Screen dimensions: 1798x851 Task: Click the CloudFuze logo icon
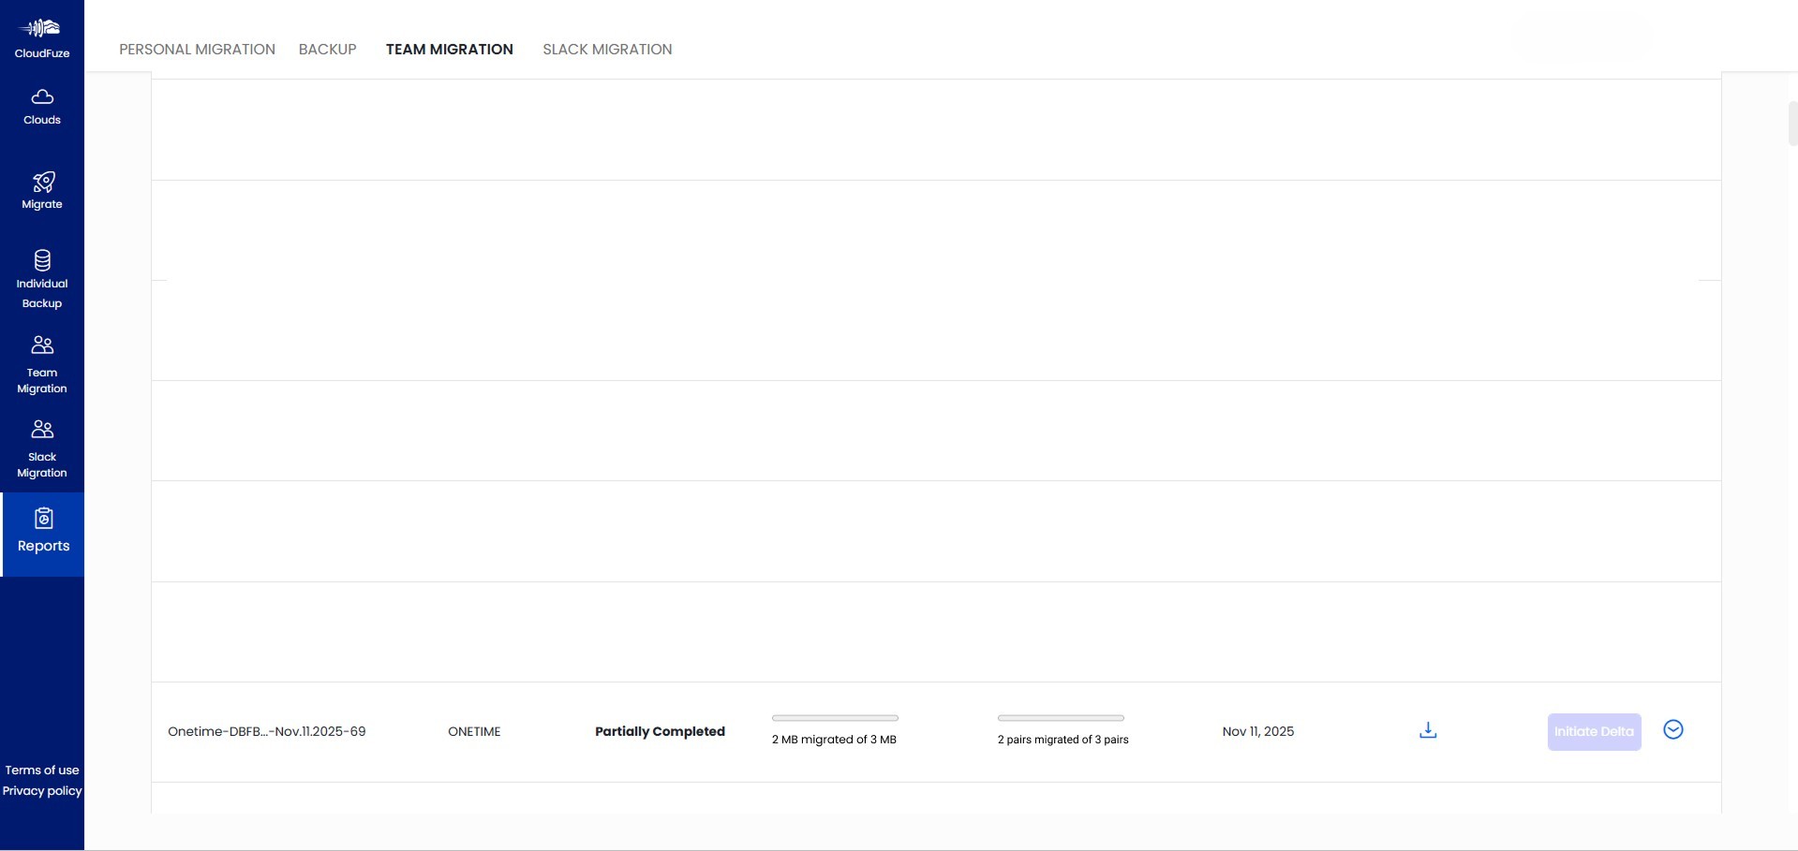point(41,28)
